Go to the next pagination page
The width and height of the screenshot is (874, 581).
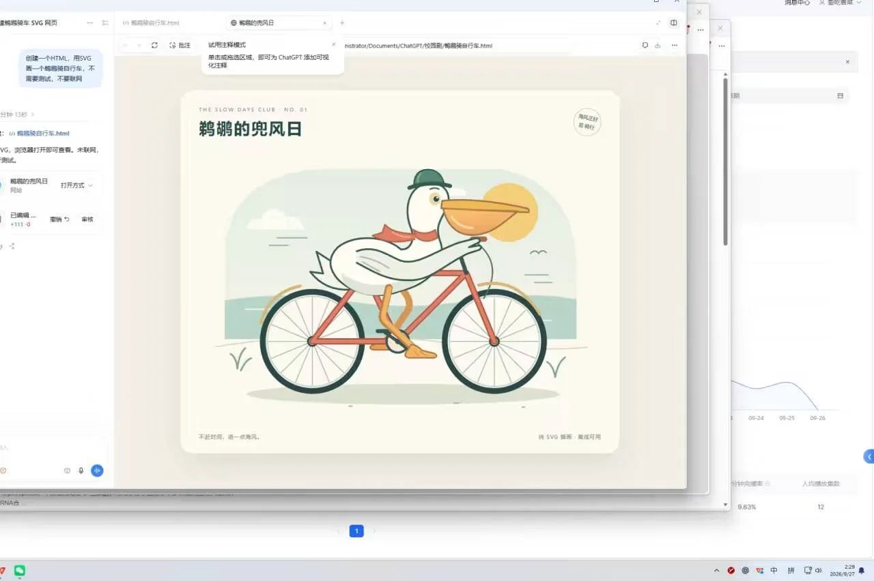(374, 531)
